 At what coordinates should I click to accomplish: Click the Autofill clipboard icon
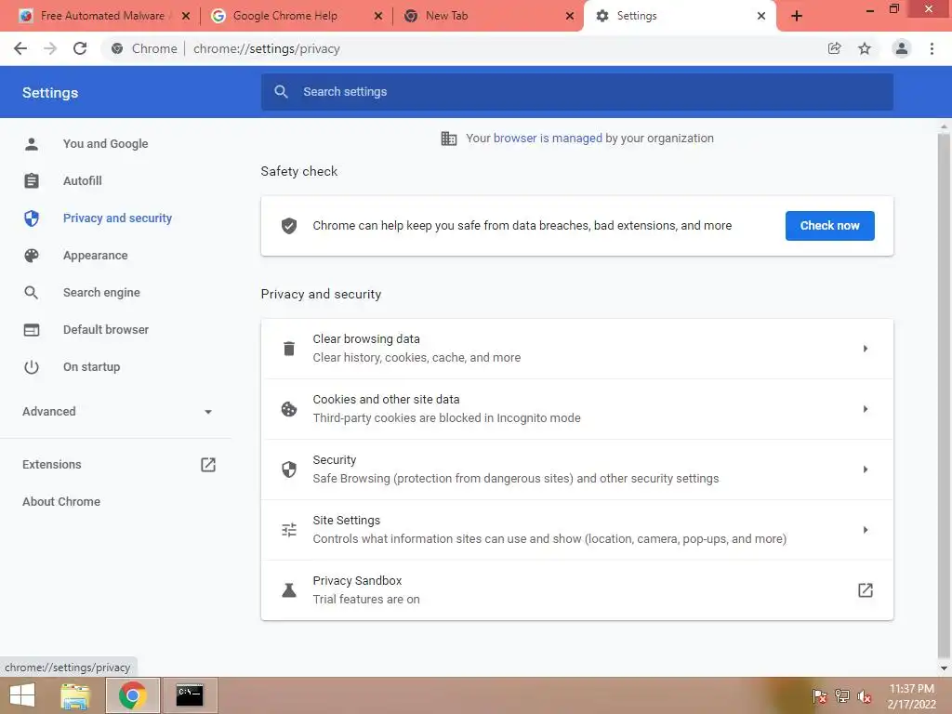32,181
